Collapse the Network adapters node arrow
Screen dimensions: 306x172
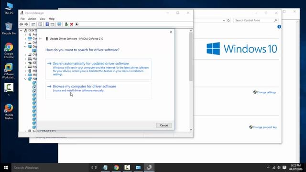pos(25,79)
